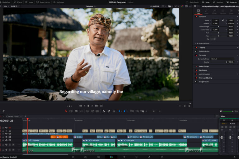The width and height of the screenshot is (239, 159).
Task: Open the Metadata panel button
Action: coord(218,2)
